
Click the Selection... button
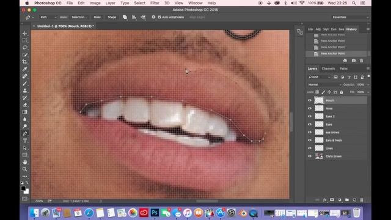[x=79, y=17]
